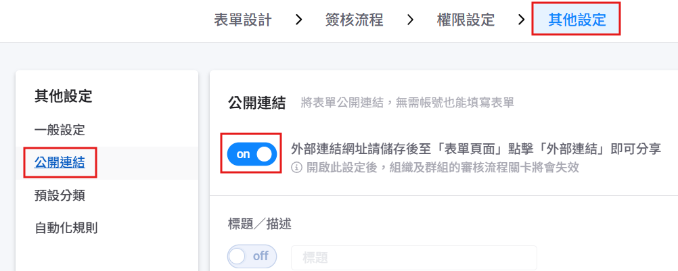Click the 將表單公開連結 description text
This screenshot has height=271, width=678.
[407, 103]
